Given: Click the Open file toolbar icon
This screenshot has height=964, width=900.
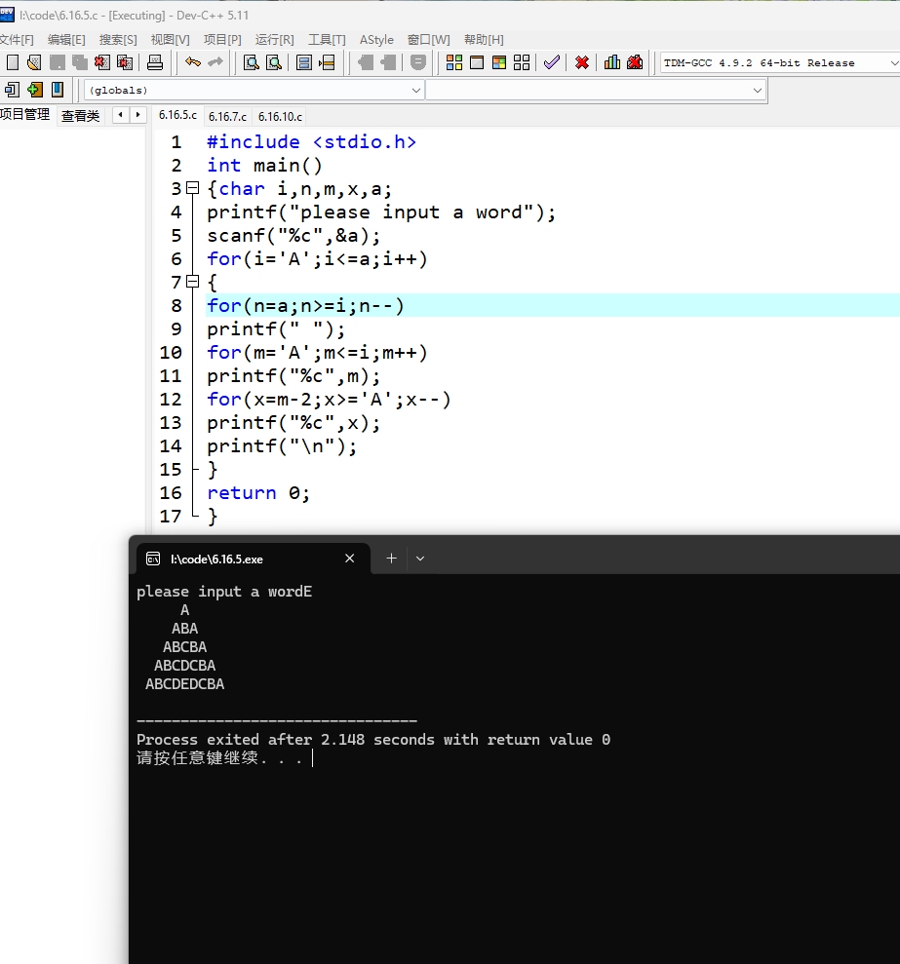Looking at the screenshot, I should tap(34, 62).
